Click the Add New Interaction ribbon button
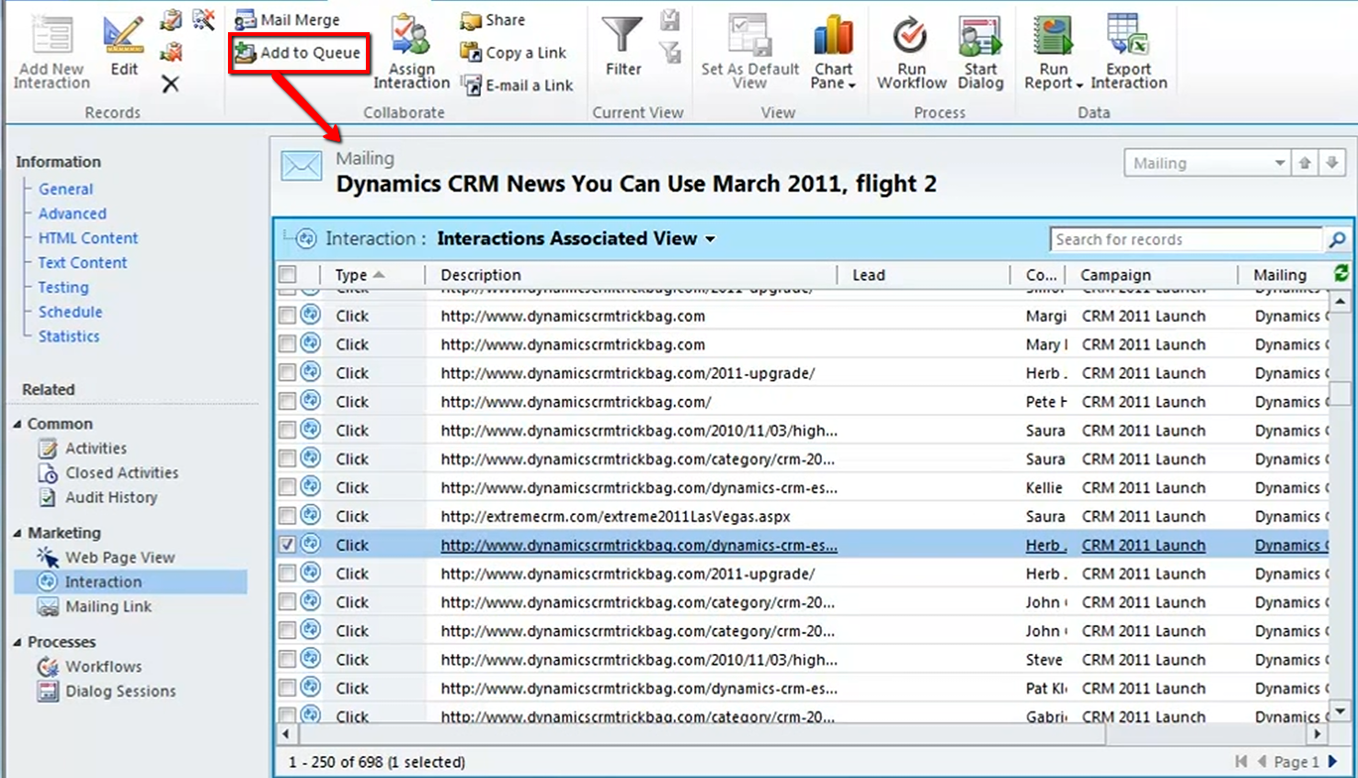Screen dimensions: 1358x778 [x=51, y=51]
